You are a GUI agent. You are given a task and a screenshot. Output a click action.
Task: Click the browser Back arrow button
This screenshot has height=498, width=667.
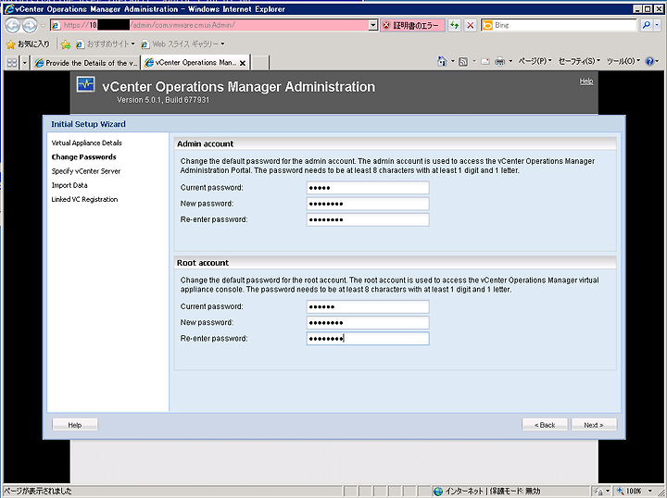12,26
